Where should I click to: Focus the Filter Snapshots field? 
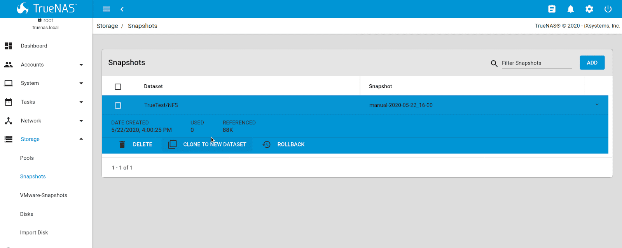pyautogui.click(x=537, y=63)
